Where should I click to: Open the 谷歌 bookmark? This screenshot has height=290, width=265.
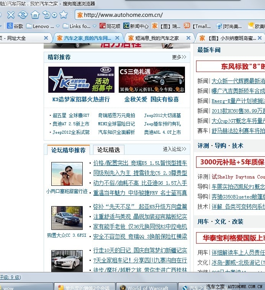tap(15, 26)
